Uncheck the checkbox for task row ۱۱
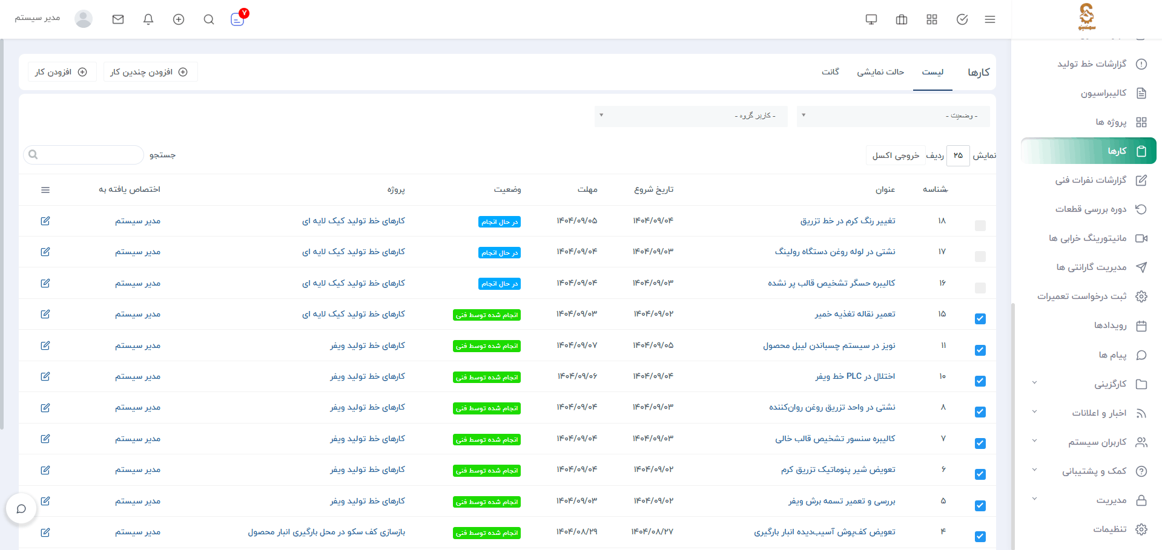The image size is (1162, 550). [980, 350]
